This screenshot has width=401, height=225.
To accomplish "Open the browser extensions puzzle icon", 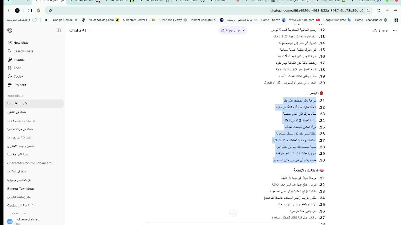I will pos(30,10).
